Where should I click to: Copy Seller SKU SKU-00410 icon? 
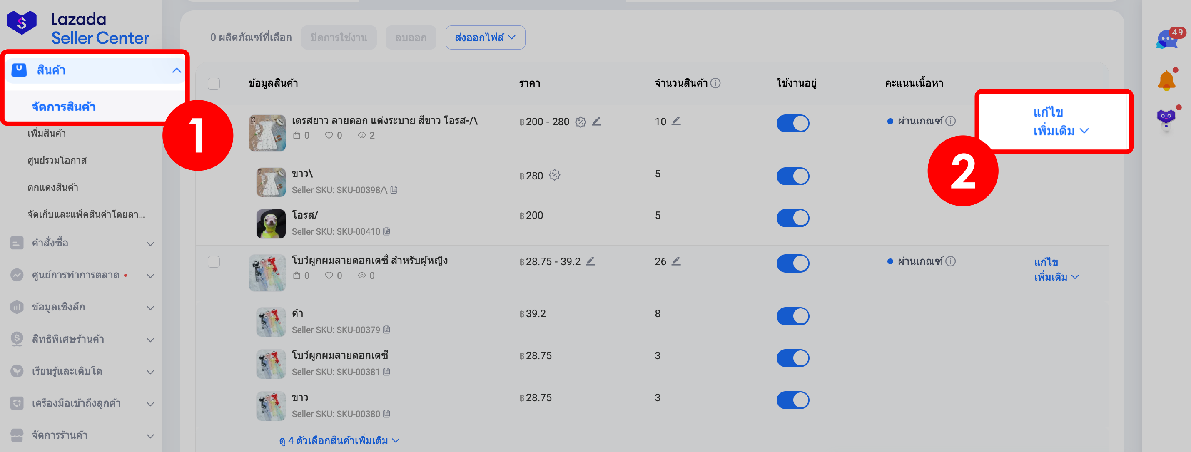[386, 231]
